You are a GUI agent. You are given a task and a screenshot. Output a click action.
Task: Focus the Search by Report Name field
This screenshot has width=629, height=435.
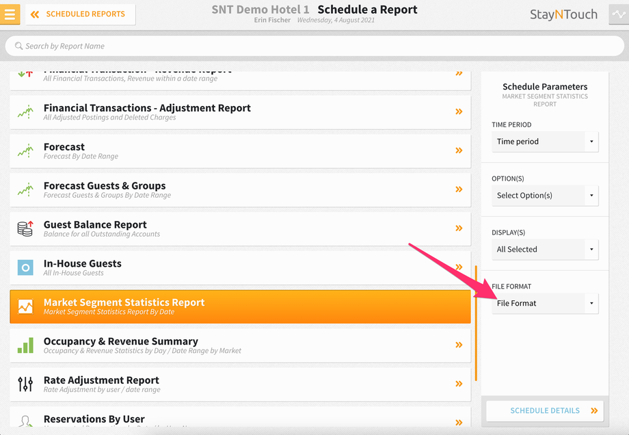[x=314, y=46]
